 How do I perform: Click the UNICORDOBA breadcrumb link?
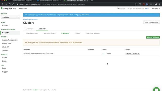click(x=27, y=19)
